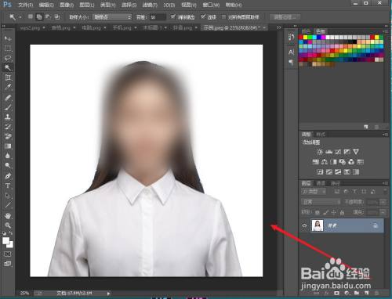Open the Edit menu

(x=46, y=5)
